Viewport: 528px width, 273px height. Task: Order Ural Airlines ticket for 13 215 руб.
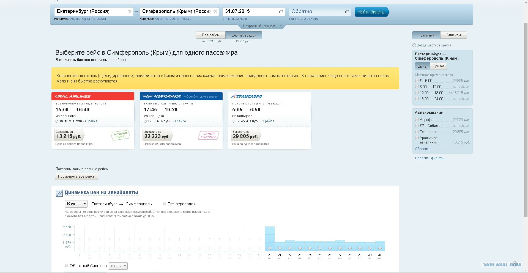tap(69, 135)
